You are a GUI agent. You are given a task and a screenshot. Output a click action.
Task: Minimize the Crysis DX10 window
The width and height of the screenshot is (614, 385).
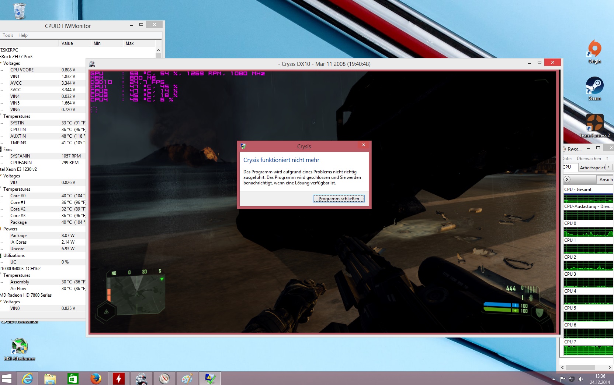click(530, 63)
